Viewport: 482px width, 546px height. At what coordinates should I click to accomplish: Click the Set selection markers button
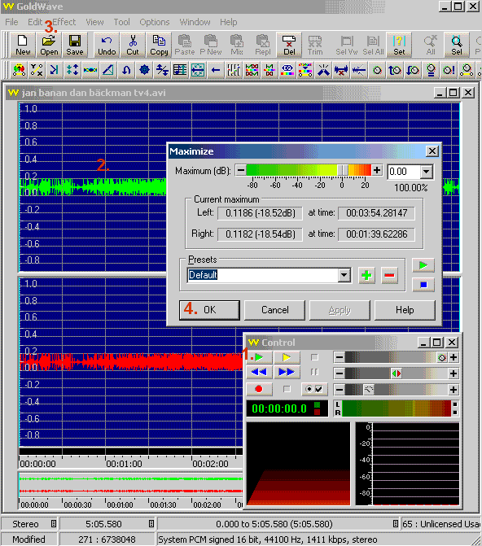coord(399,46)
